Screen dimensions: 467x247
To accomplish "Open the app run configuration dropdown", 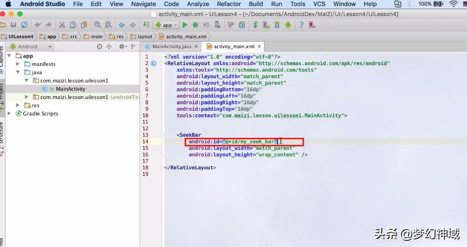I will [x=166, y=25].
